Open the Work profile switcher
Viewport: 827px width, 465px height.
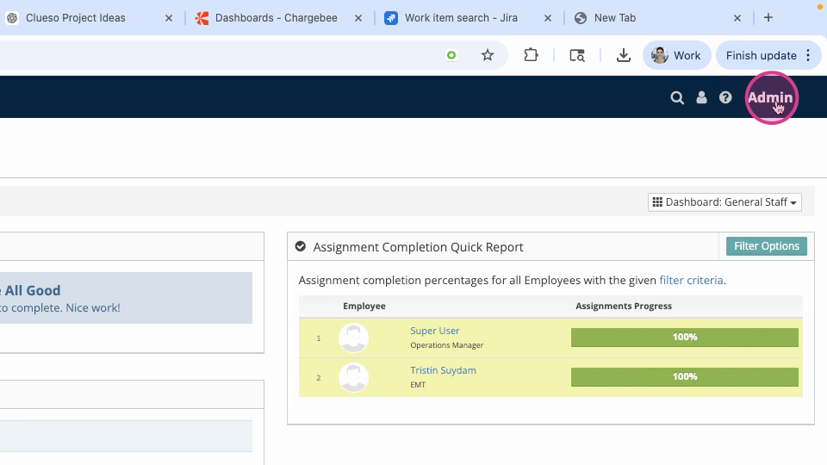coord(677,55)
